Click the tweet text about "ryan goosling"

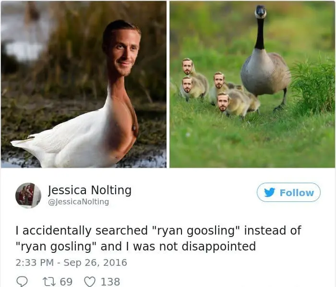[x=158, y=238]
